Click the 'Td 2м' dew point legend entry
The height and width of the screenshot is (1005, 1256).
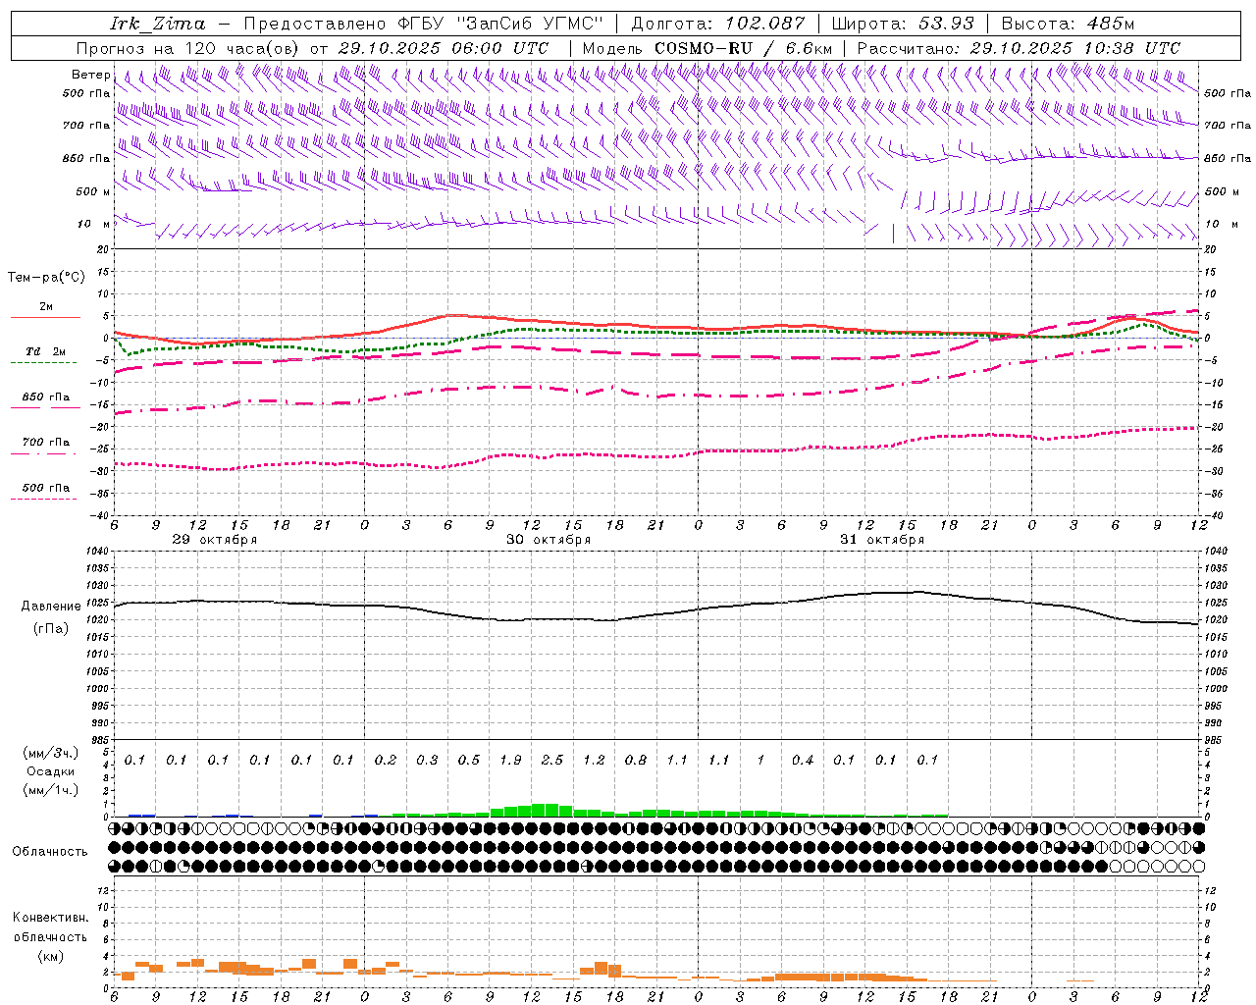(x=45, y=350)
